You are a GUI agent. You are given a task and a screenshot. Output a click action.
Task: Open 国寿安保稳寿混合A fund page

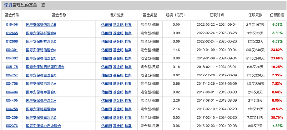pyautogui.click(x=41, y=101)
